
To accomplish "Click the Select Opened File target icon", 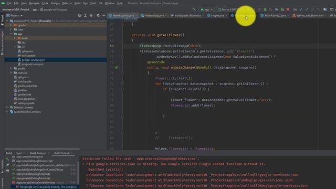I will (80, 15).
